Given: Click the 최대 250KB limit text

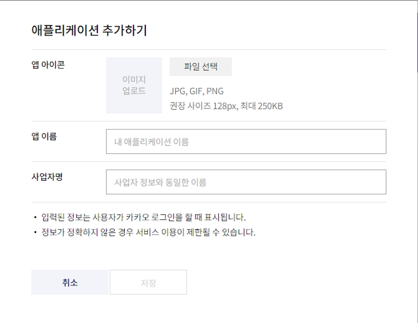Looking at the screenshot, I should (x=262, y=106).
